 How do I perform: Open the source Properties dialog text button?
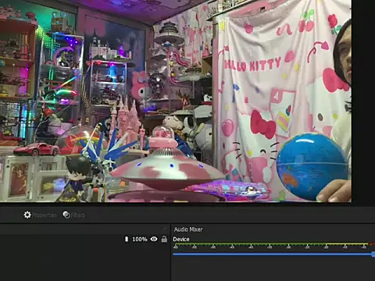coord(44,215)
